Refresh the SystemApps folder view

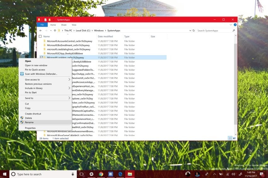[x=194, y=31]
